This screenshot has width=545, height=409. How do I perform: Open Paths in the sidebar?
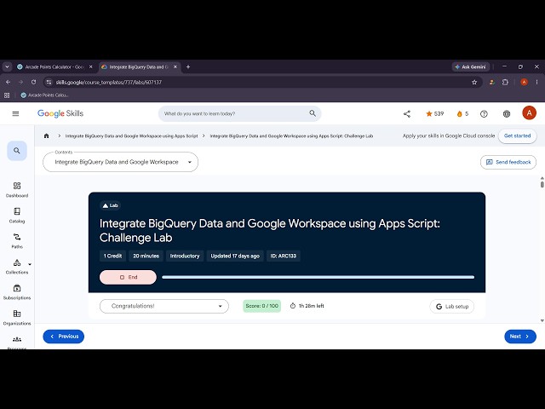click(x=17, y=241)
